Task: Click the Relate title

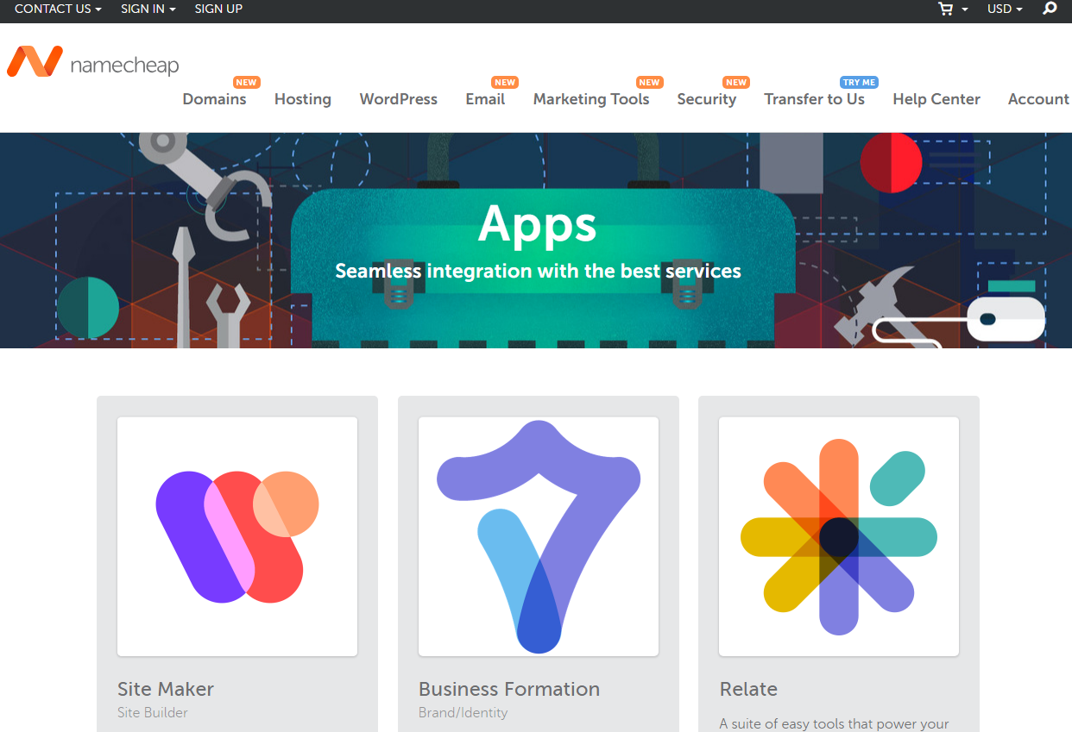Action: pyautogui.click(x=748, y=689)
